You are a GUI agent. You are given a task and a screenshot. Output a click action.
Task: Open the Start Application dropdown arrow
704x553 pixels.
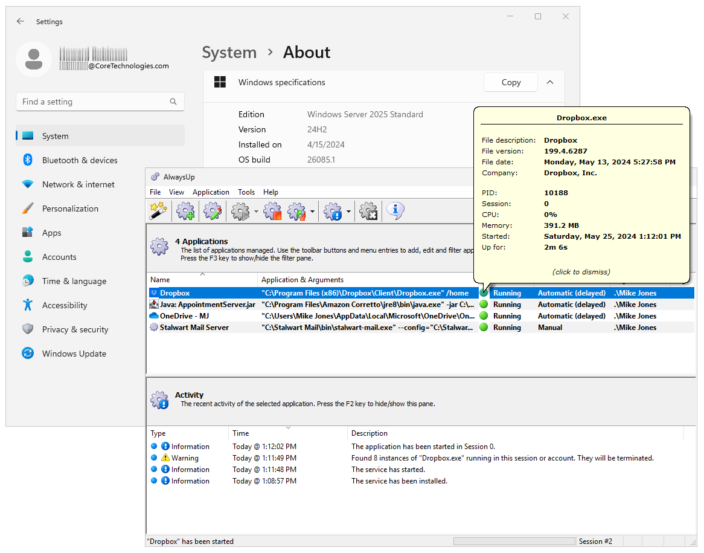[x=256, y=212]
